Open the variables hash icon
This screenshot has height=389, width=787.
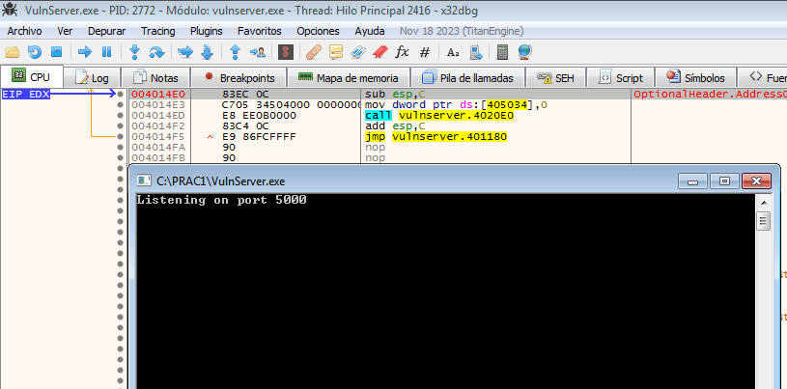(x=425, y=52)
